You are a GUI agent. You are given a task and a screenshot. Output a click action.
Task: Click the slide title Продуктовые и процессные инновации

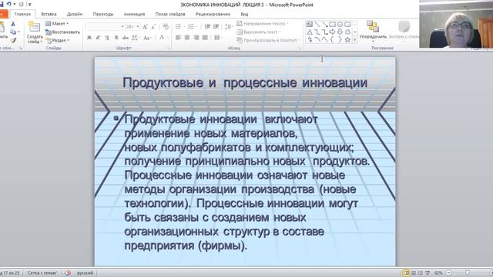(245, 83)
